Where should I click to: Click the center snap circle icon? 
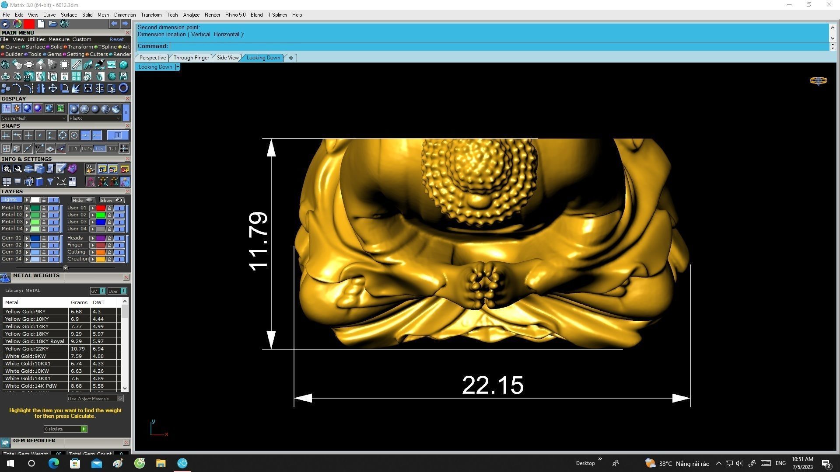pos(74,135)
